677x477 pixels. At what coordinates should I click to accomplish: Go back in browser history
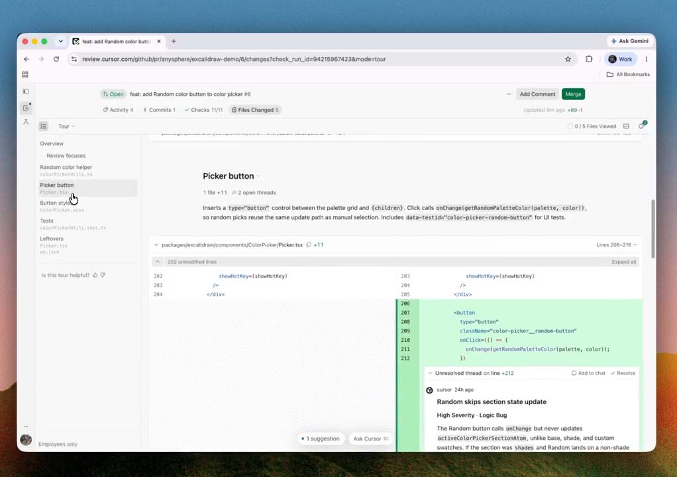[26, 59]
